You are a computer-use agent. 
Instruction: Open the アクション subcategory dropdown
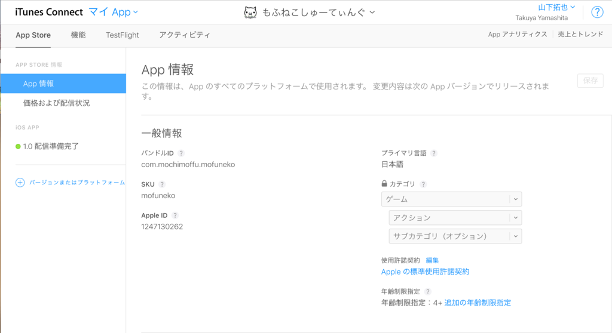[455, 218]
